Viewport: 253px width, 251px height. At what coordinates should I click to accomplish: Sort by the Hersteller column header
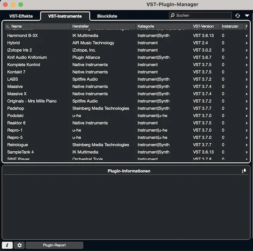[x=103, y=26]
